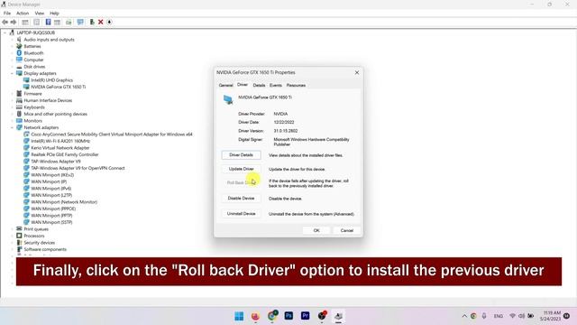Expand the Human Interface Devices category
The height and width of the screenshot is (325, 577).
[12, 100]
